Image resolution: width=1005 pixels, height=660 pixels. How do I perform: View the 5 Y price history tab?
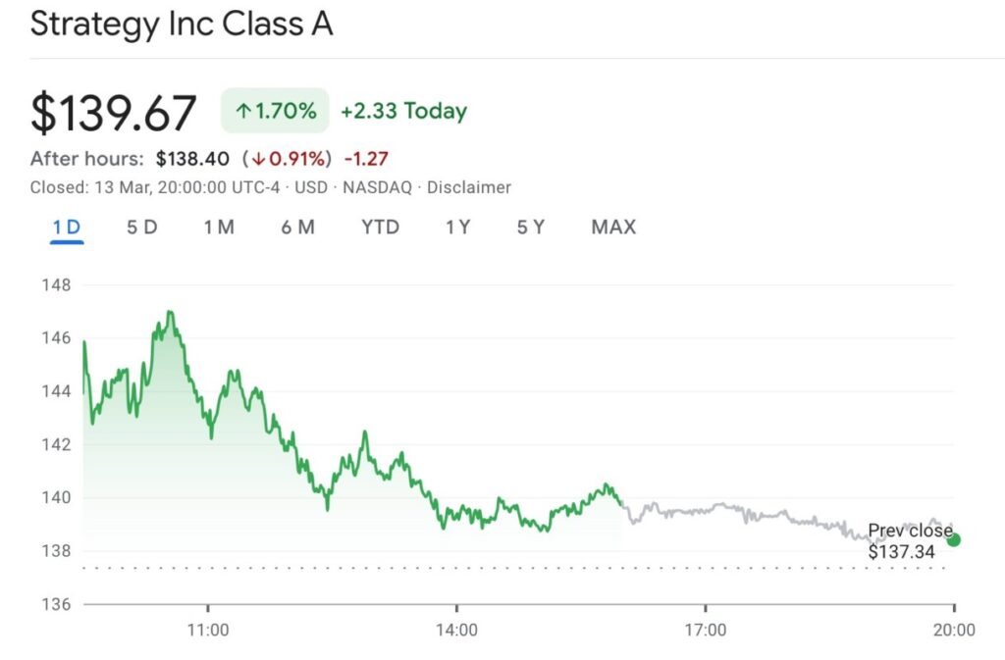coord(531,228)
